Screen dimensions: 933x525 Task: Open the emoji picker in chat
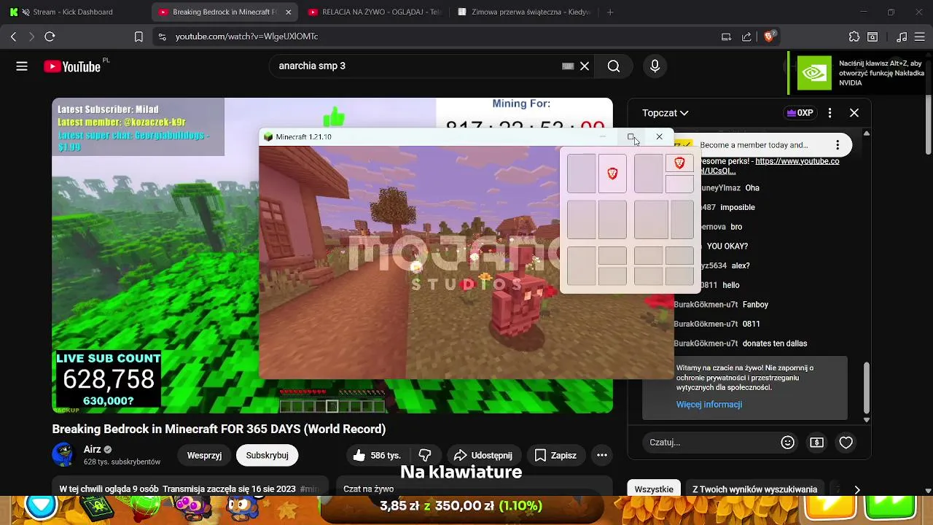click(787, 442)
